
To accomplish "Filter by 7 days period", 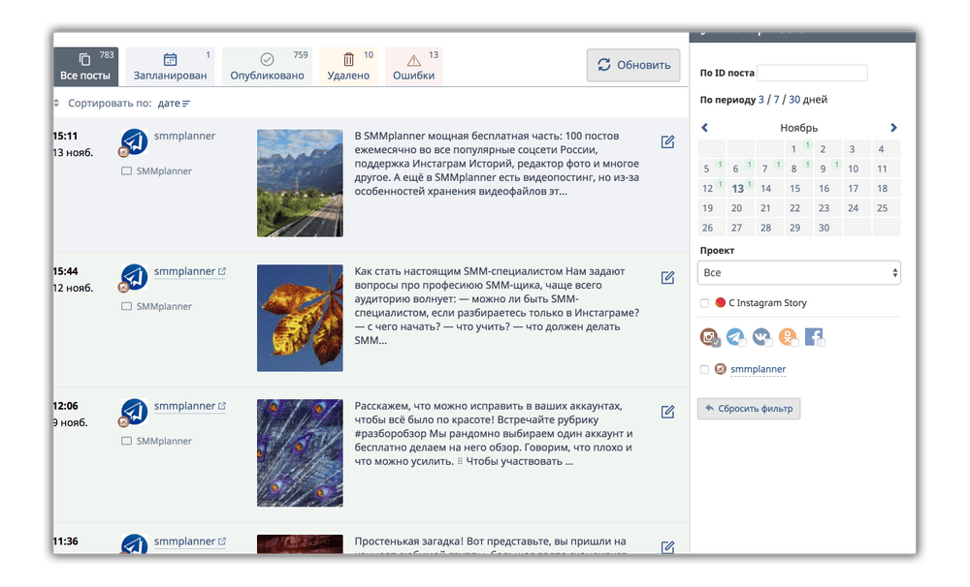I will 776,100.
